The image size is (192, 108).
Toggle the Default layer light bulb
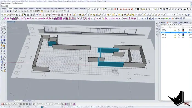pos(175,29)
